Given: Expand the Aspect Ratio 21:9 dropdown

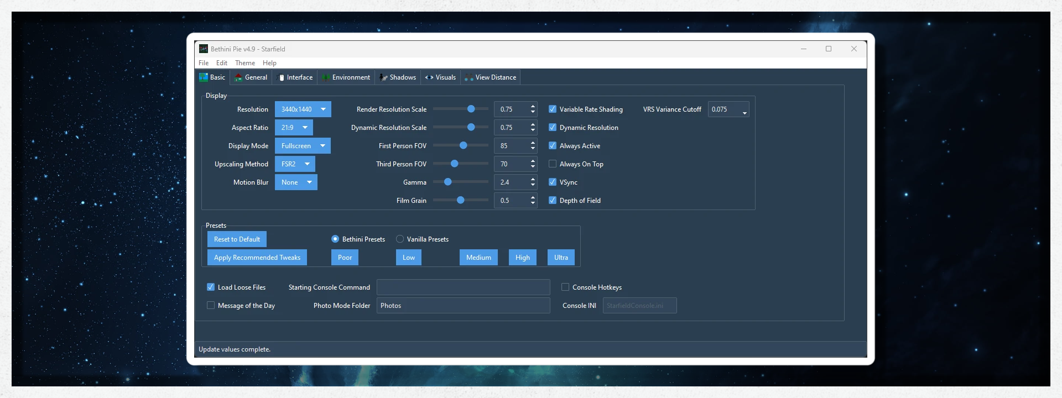Looking at the screenshot, I should click(294, 128).
